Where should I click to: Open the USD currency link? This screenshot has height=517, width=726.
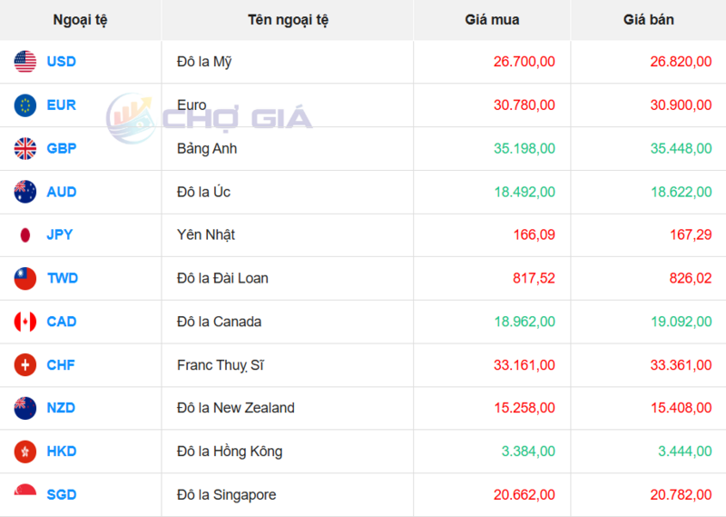pos(62,62)
